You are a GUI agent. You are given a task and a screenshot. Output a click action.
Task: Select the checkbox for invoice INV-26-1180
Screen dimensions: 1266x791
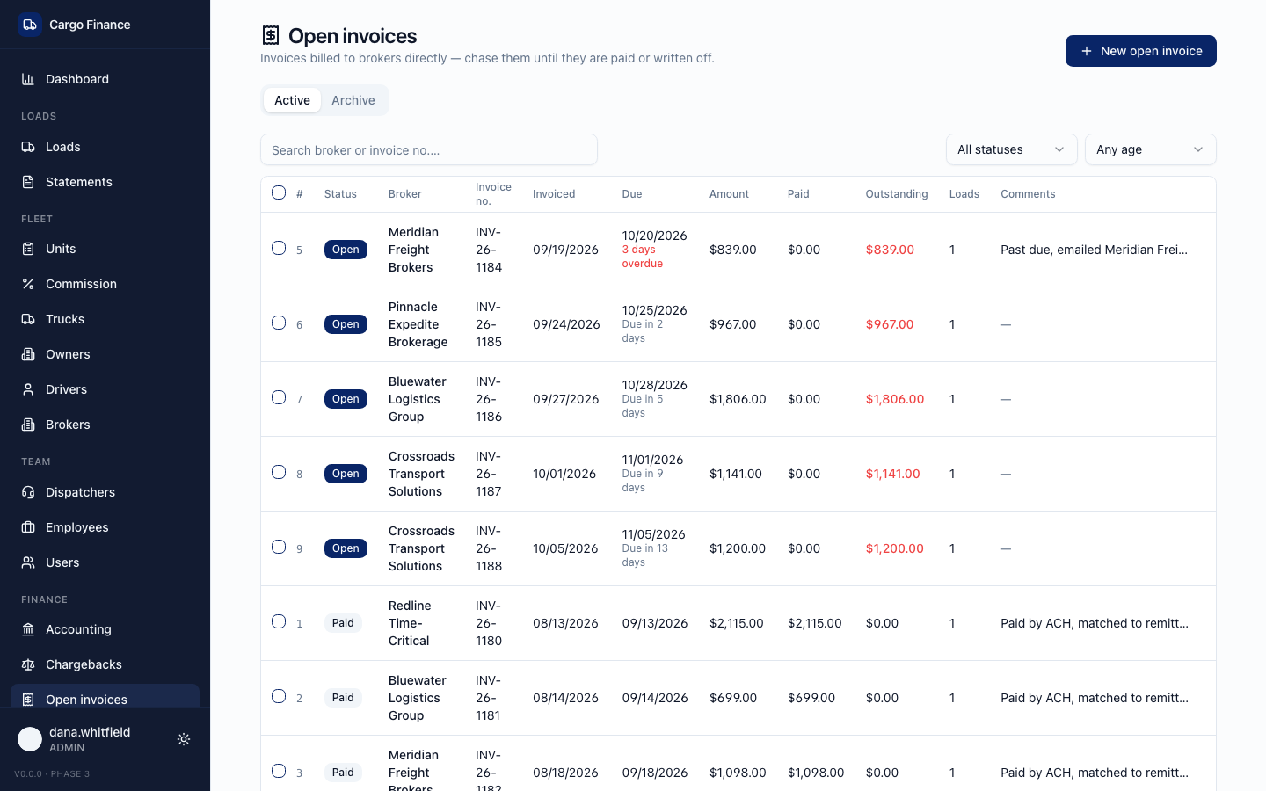[279, 621]
